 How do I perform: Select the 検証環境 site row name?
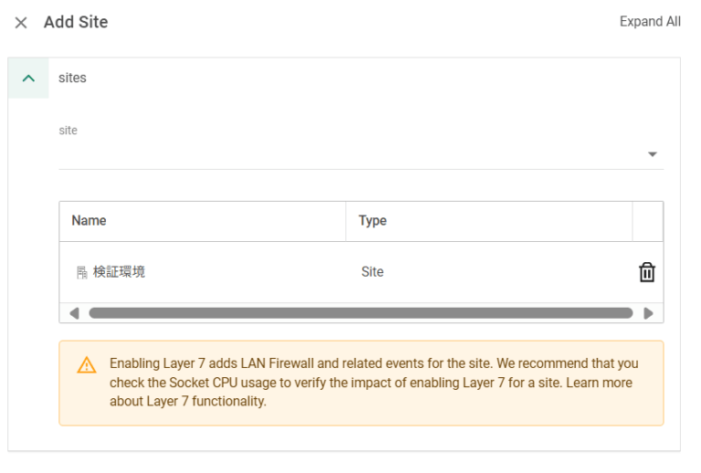[119, 272]
